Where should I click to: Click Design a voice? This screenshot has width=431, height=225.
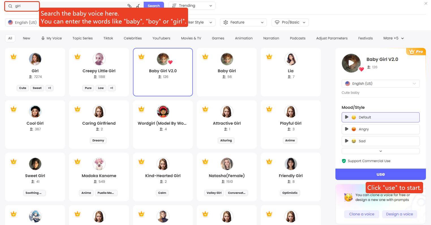pos(400,214)
